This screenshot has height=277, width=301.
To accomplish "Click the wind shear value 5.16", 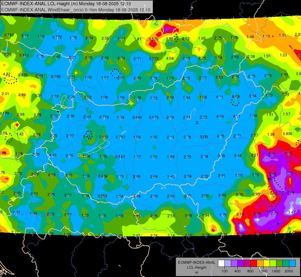I will 236,97.
